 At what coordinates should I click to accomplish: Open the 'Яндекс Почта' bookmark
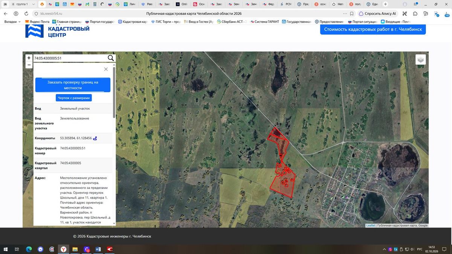pos(37,22)
